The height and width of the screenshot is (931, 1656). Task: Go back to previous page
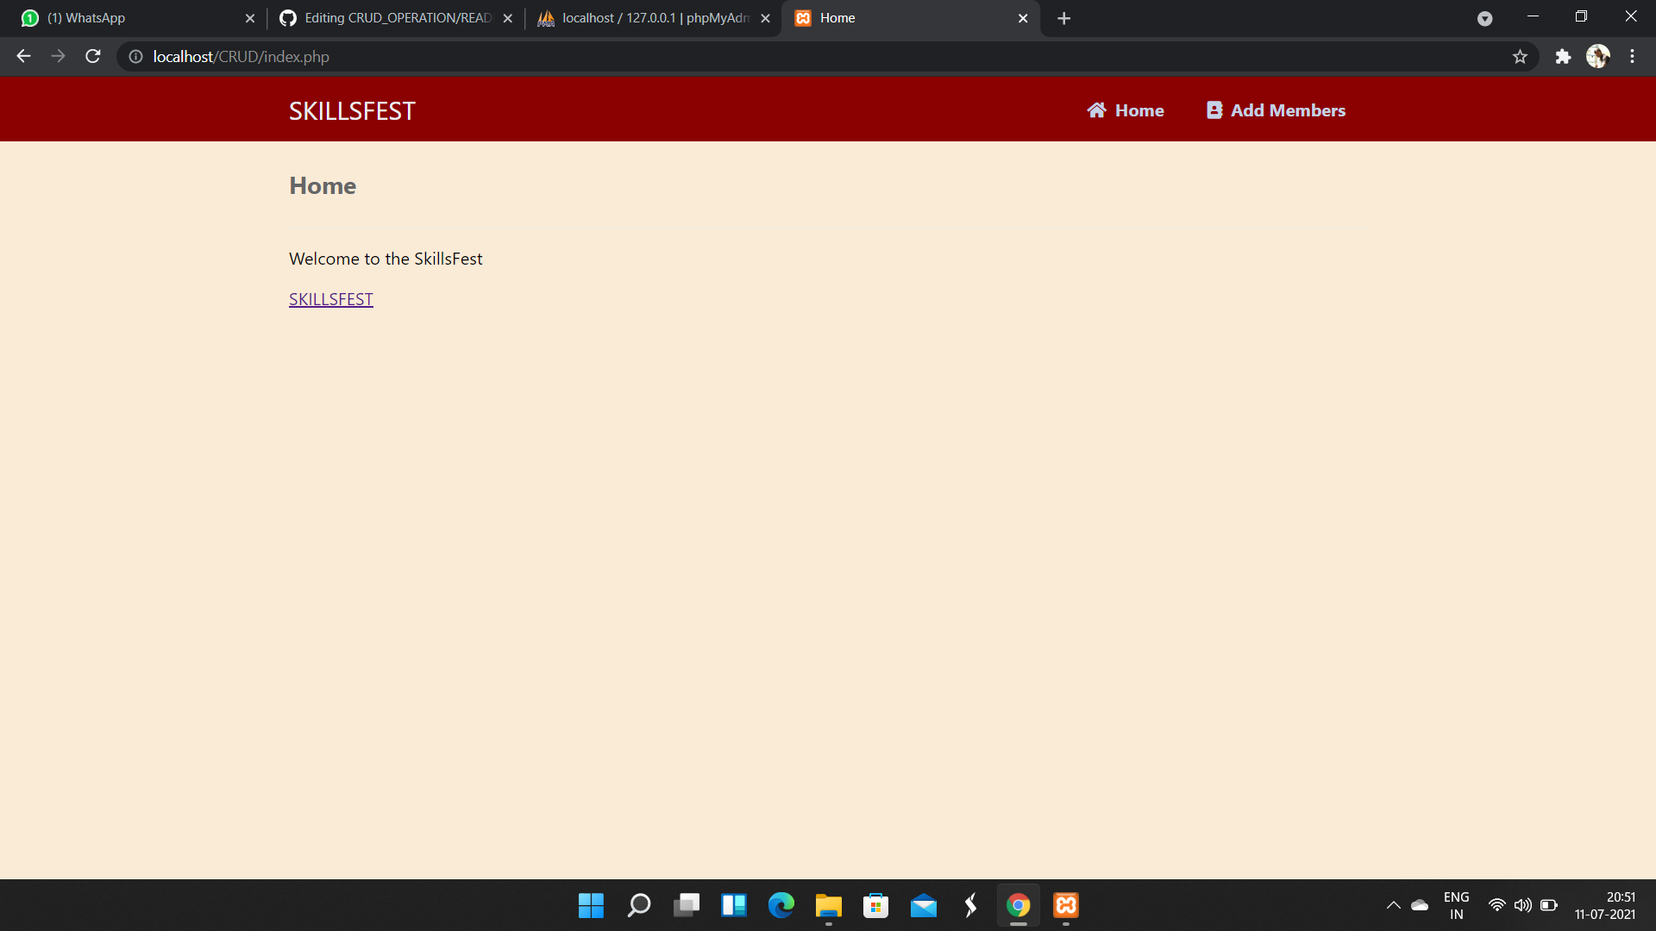(23, 57)
